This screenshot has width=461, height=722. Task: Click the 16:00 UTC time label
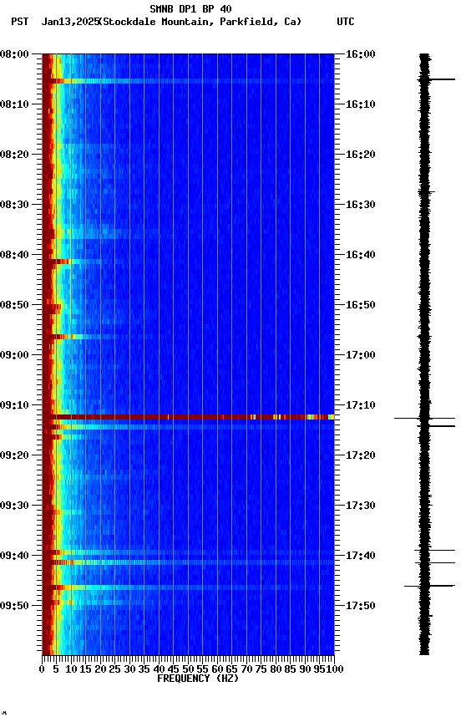(x=360, y=54)
